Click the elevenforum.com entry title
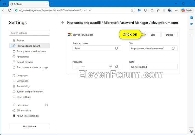 pyautogui.click(x=83, y=35)
